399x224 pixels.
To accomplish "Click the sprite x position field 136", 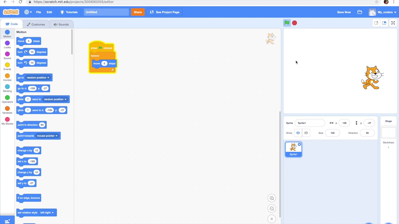I will coord(344,123).
